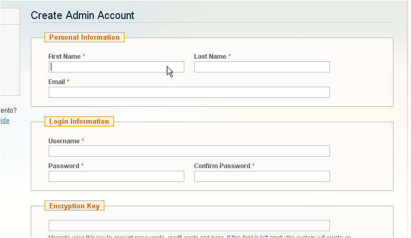Image resolution: width=411 pixels, height=238 pixels.
Task: Click the empty left sidebar panel
Action: tap(10, 59)
